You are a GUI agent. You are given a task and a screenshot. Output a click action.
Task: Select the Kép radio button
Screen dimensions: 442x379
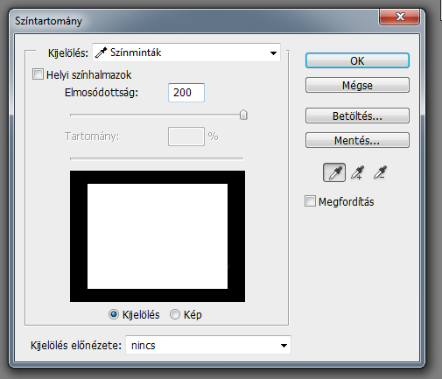click(x=175, y=314)
